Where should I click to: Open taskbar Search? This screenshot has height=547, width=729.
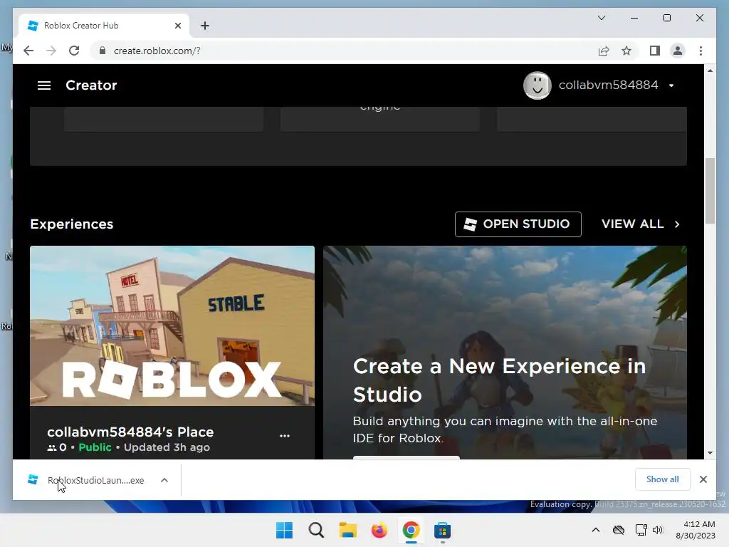pos(316,530)
